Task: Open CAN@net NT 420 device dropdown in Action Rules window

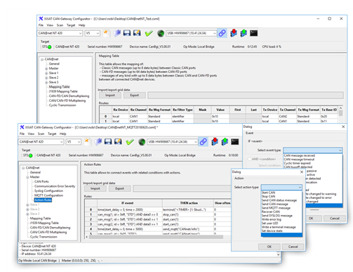Action: coord(41,142)
